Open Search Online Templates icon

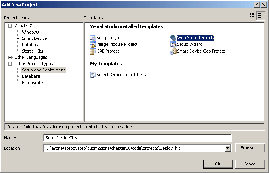(93, 75)
